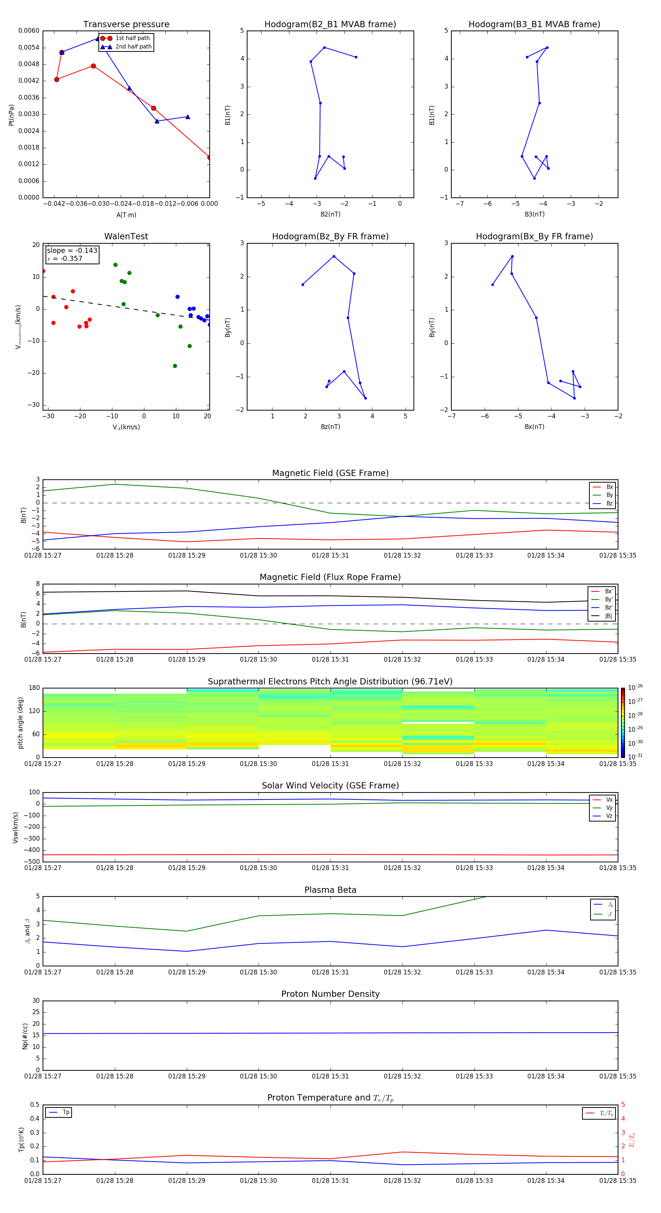Click 'Vsw(km/s)' axis label

15,827
